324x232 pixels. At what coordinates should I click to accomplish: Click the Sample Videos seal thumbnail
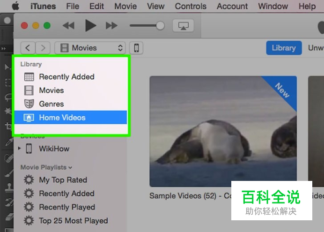click(223, 131)
